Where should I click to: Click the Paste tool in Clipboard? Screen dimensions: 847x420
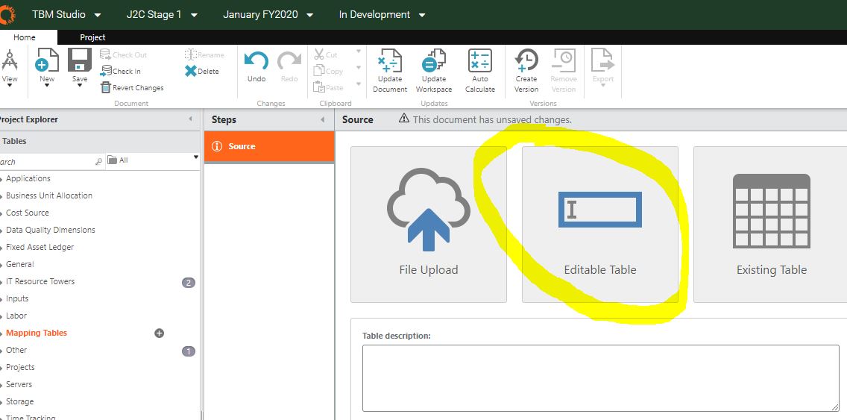[x=328, y=87]
